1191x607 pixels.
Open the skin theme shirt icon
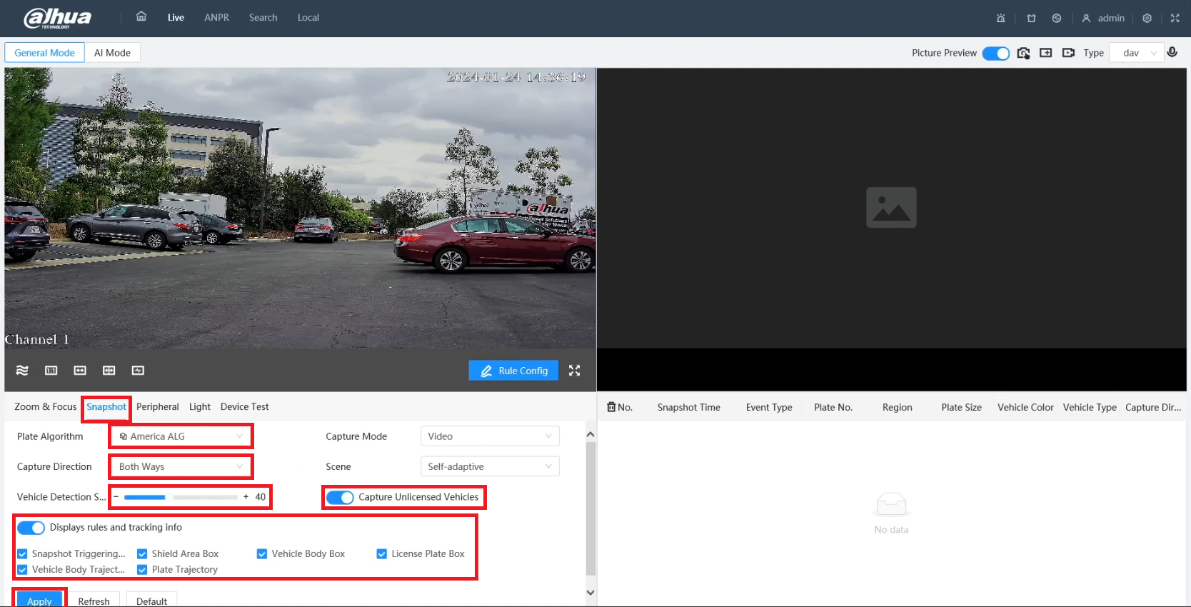(1031, 18)
